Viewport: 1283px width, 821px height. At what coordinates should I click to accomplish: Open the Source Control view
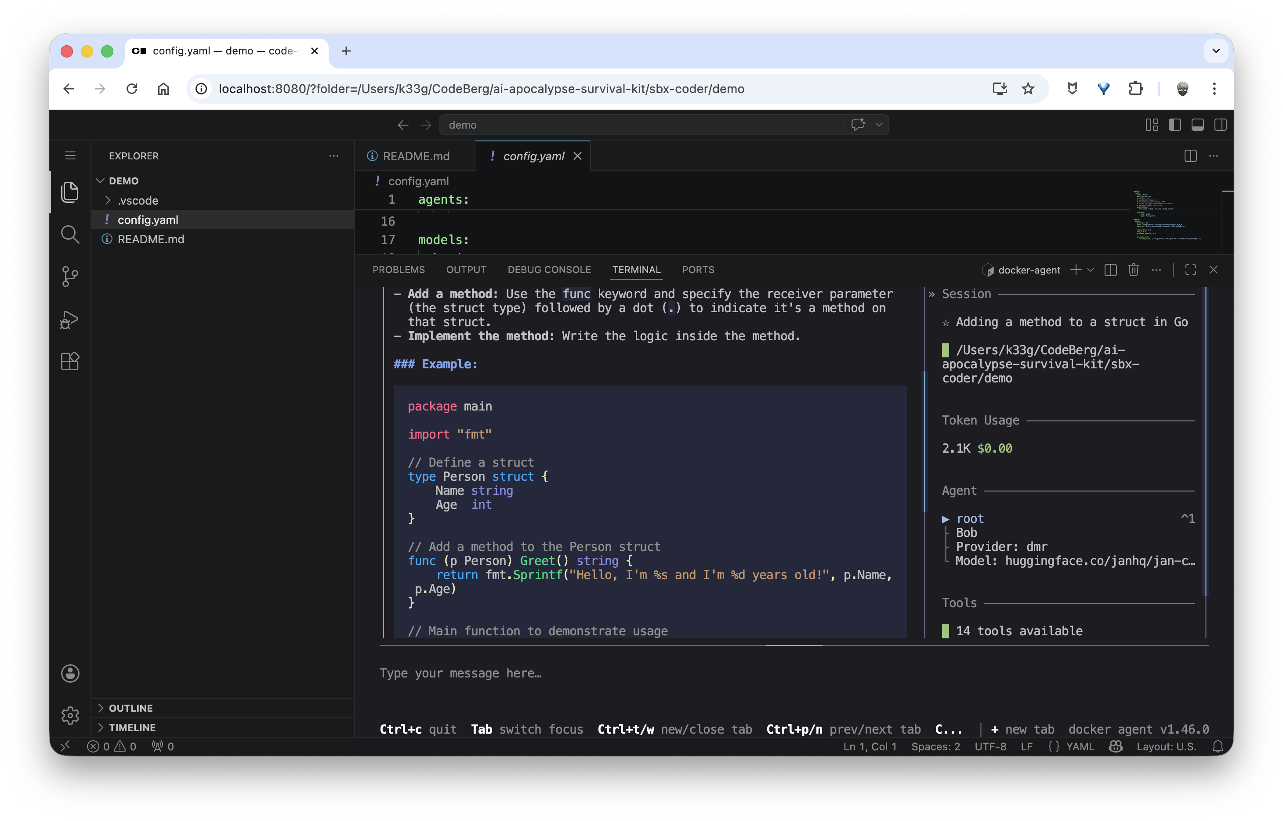pyautogui.click(x=70, y=277)
